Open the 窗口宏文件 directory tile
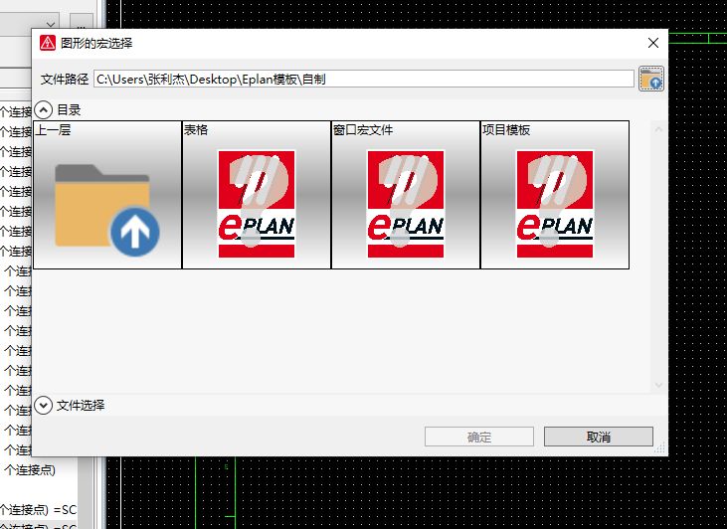Screen dimensions: 727x529 pyautogui.click(x=406, y=195)
